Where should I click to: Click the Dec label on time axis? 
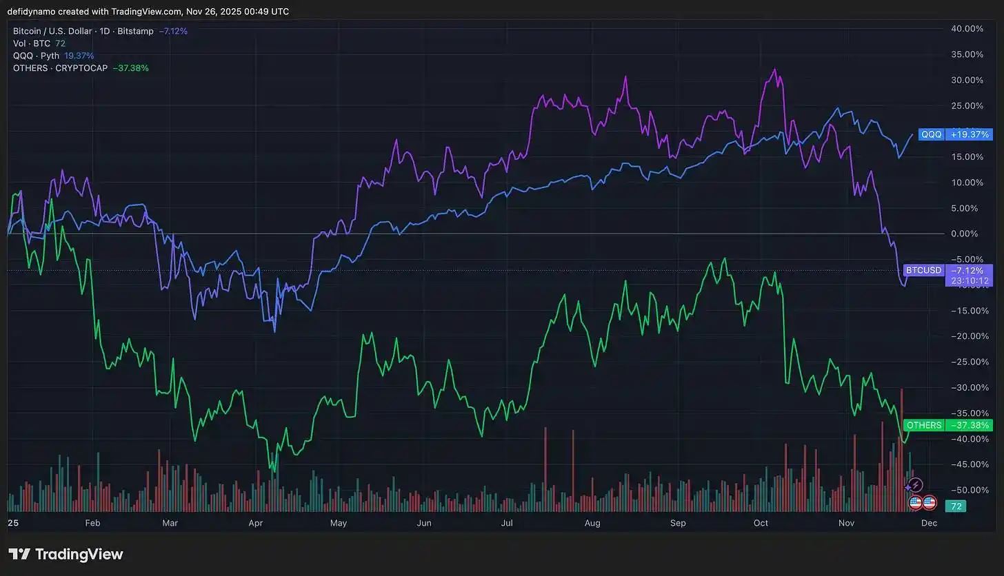[x=929, y=523]
